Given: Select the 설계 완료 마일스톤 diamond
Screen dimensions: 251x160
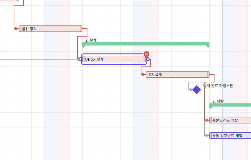Looking at the screenshot, I should 197,90.
